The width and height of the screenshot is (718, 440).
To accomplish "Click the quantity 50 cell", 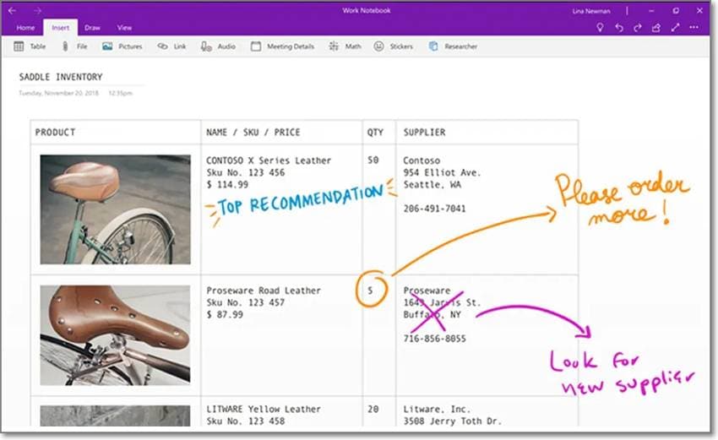I will (373, 160).
